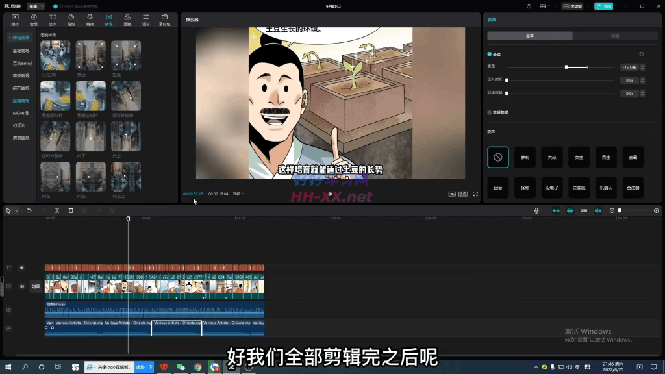Click the volume slider handle
665x374 pixels.
tap(566, 67)
